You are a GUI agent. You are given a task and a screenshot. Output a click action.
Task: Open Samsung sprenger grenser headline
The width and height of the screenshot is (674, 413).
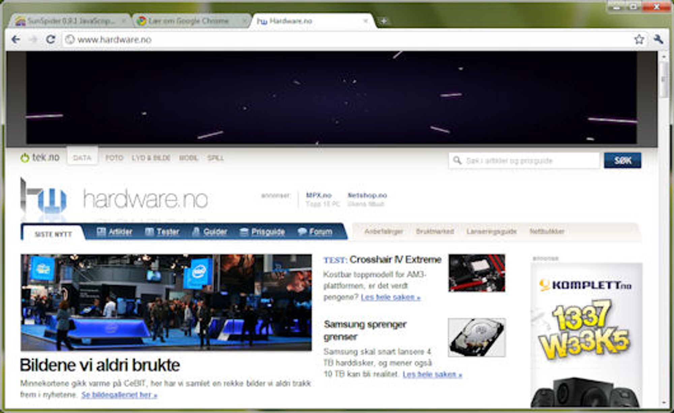[x=365, y=330]
